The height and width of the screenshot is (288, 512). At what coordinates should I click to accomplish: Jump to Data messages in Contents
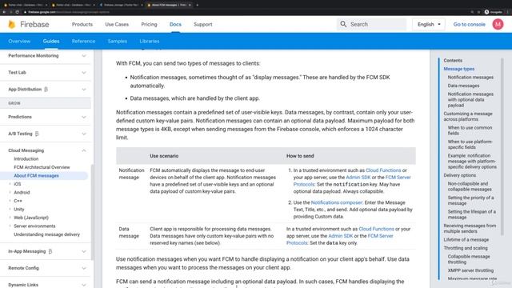[x=463, y=86]
